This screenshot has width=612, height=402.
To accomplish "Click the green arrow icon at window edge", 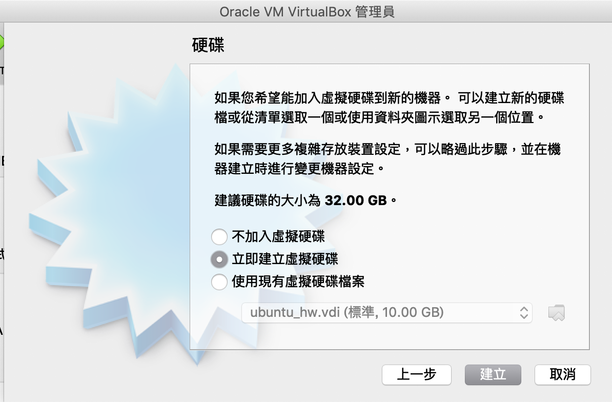I will pyautogui.click(x=2, y=43).
